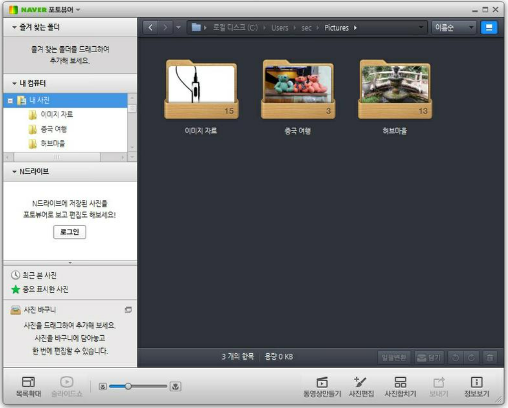The width and height of the screenshot is (508, 408).
Task: Click the thumbnail size slider handle
Action: [128, 386]
